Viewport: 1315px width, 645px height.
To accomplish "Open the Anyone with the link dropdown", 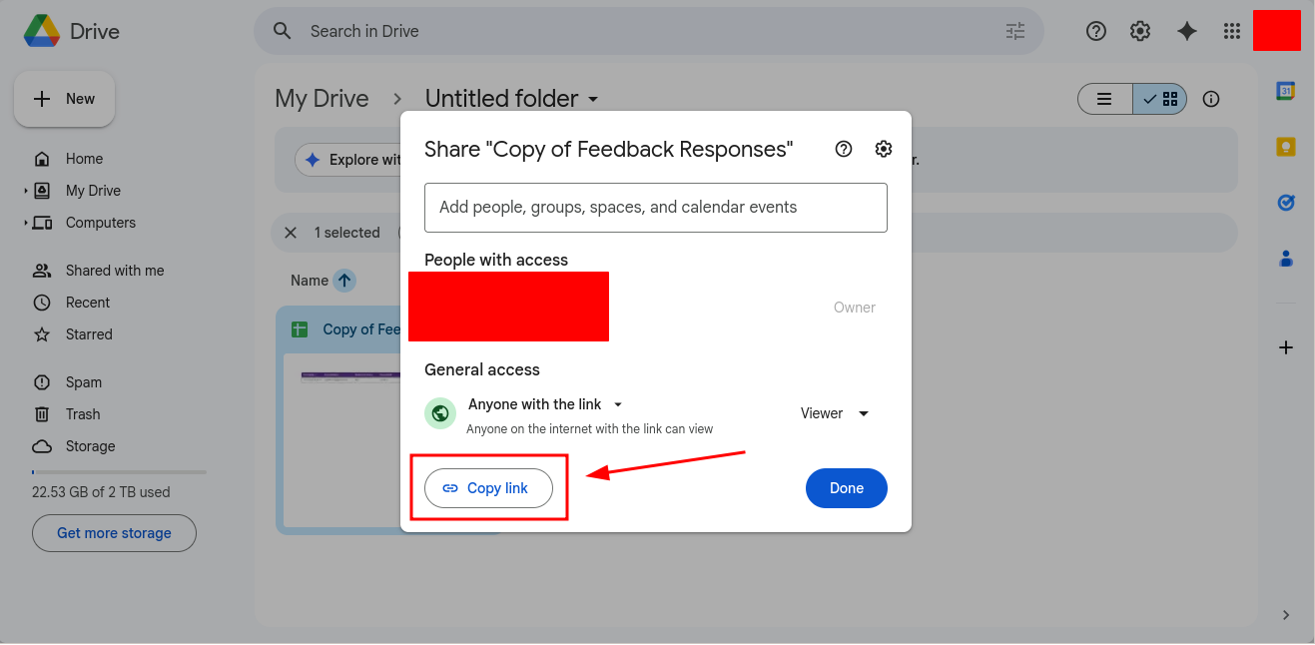I will pyautogui.click(x=617, y=404).
